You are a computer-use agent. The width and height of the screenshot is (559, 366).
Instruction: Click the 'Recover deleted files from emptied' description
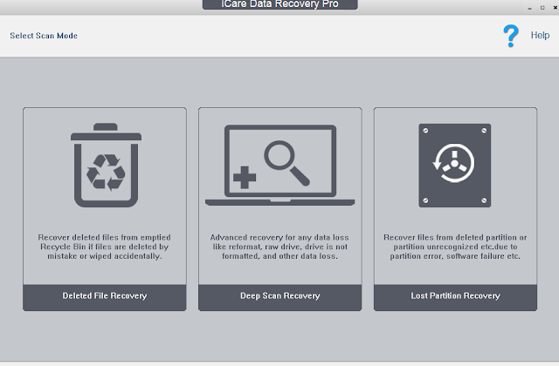pos(105,247)
